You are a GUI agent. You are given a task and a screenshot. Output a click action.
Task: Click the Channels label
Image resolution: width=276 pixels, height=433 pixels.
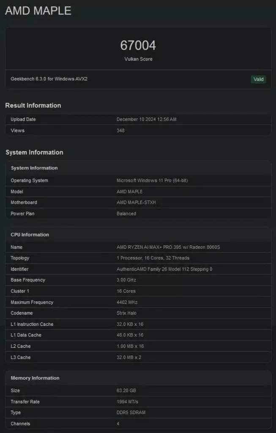click(20, 424)
